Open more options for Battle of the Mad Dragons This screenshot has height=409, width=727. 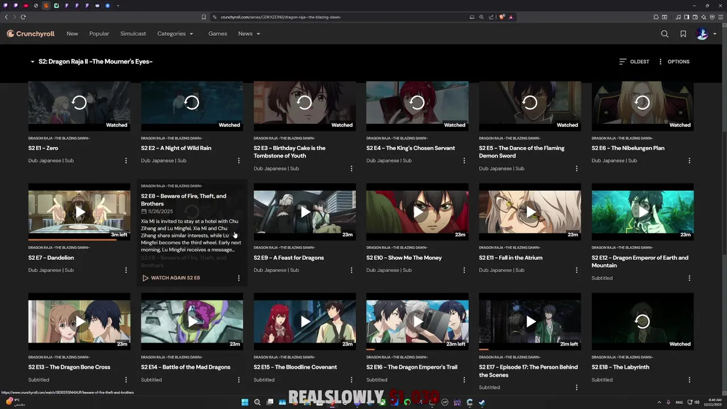239,379
